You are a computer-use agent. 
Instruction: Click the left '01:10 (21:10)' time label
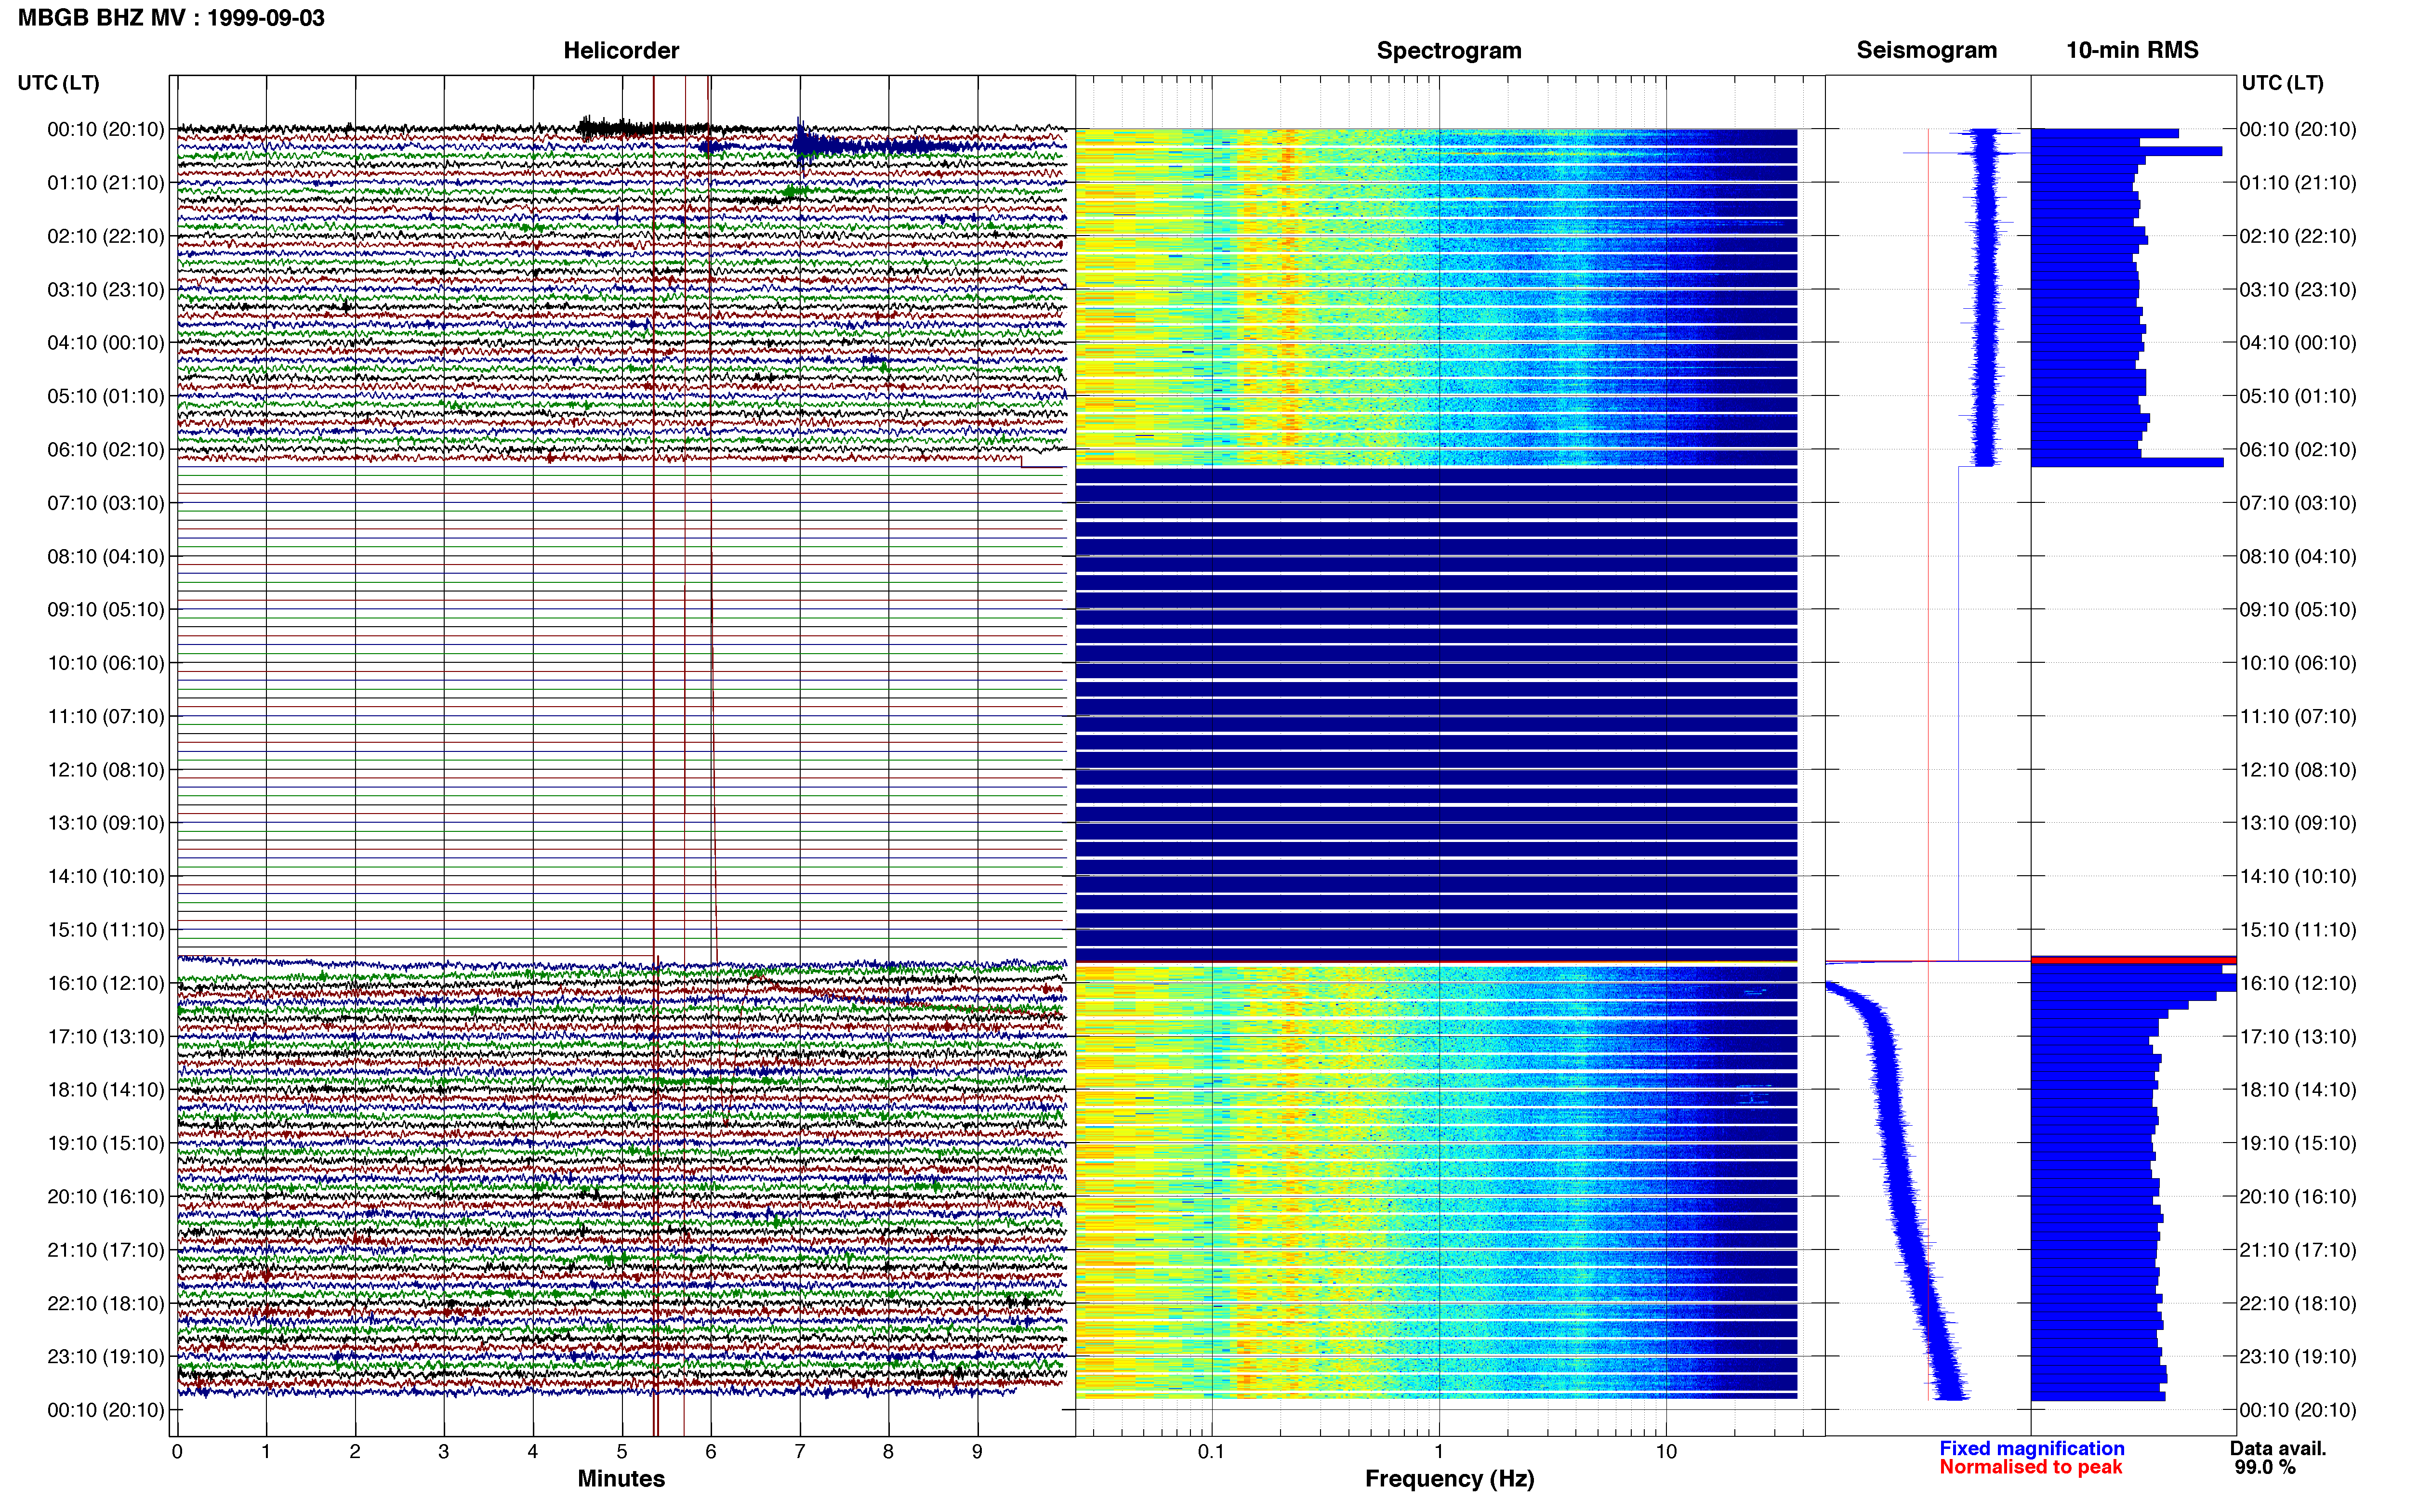(x=106, y=183)
